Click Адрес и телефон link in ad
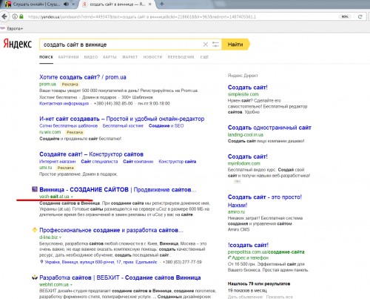The width and height of the screenshot is (370, 299). [x=250, y=257]
